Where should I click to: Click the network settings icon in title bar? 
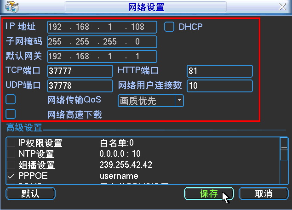[11, 7]
